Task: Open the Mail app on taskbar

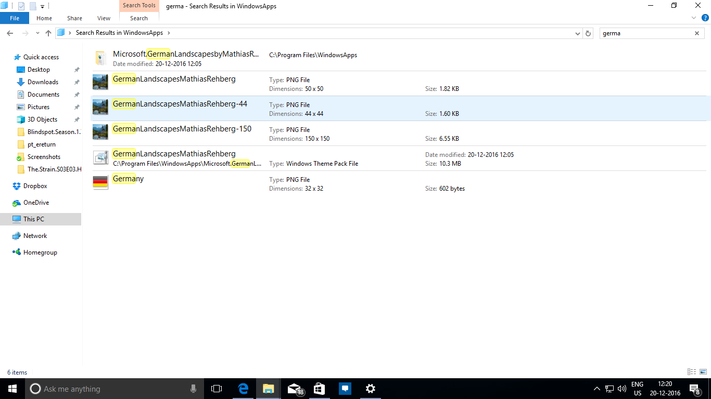Action: pyautogui.click(x=294, y=389)
